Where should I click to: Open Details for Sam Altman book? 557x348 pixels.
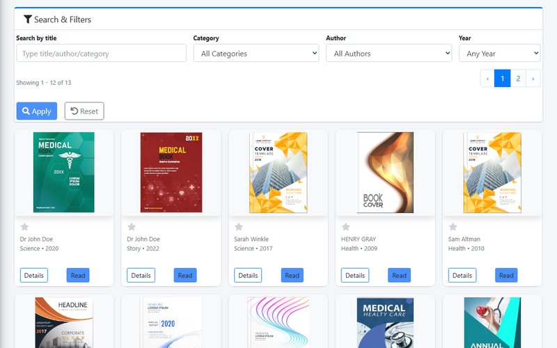pos(462,275)
